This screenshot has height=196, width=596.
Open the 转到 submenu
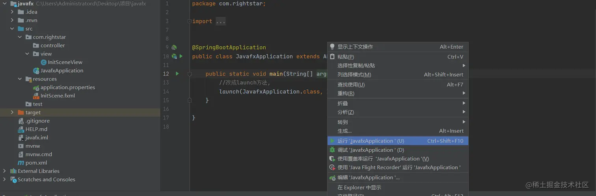pos(398,122)
